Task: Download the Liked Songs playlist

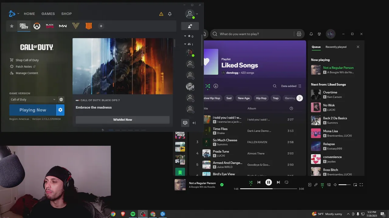Action: click(x=216, y=86)
